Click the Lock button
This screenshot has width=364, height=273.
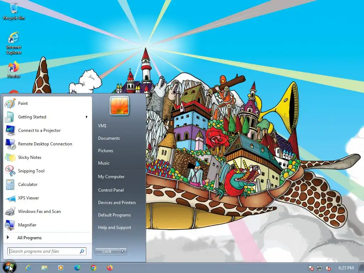point(107,251)
